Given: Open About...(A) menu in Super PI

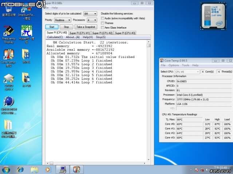Looking at the screenshot, I should [73, 37].
